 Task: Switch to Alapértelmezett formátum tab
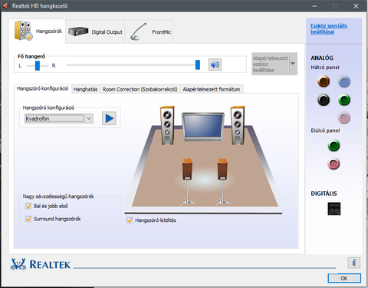212,89
